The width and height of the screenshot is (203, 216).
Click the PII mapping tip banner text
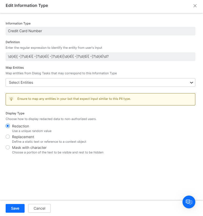74,99
